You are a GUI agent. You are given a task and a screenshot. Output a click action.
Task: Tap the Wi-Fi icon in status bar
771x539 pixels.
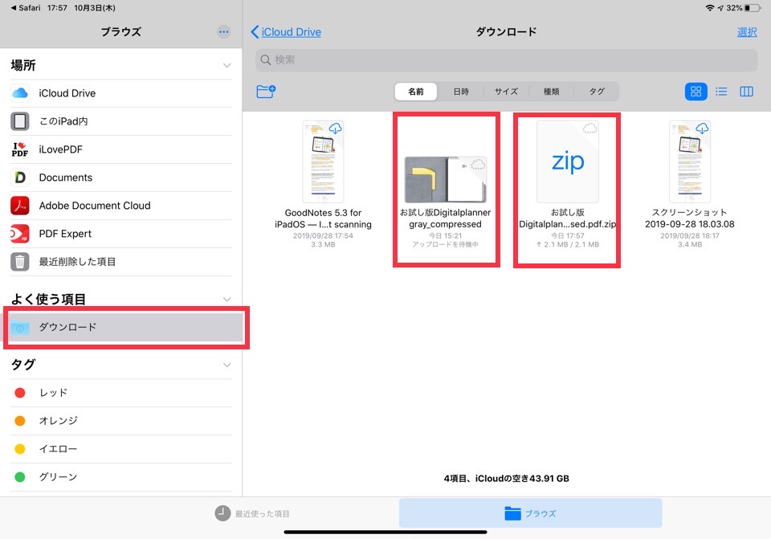[x=709, y=8]
